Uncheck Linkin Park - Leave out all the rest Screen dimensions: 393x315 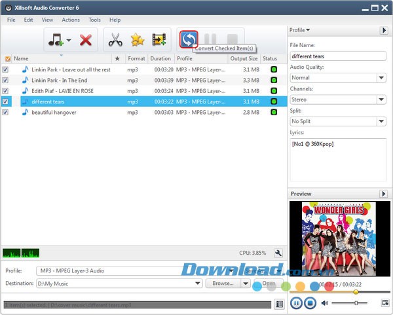point(5,69)
